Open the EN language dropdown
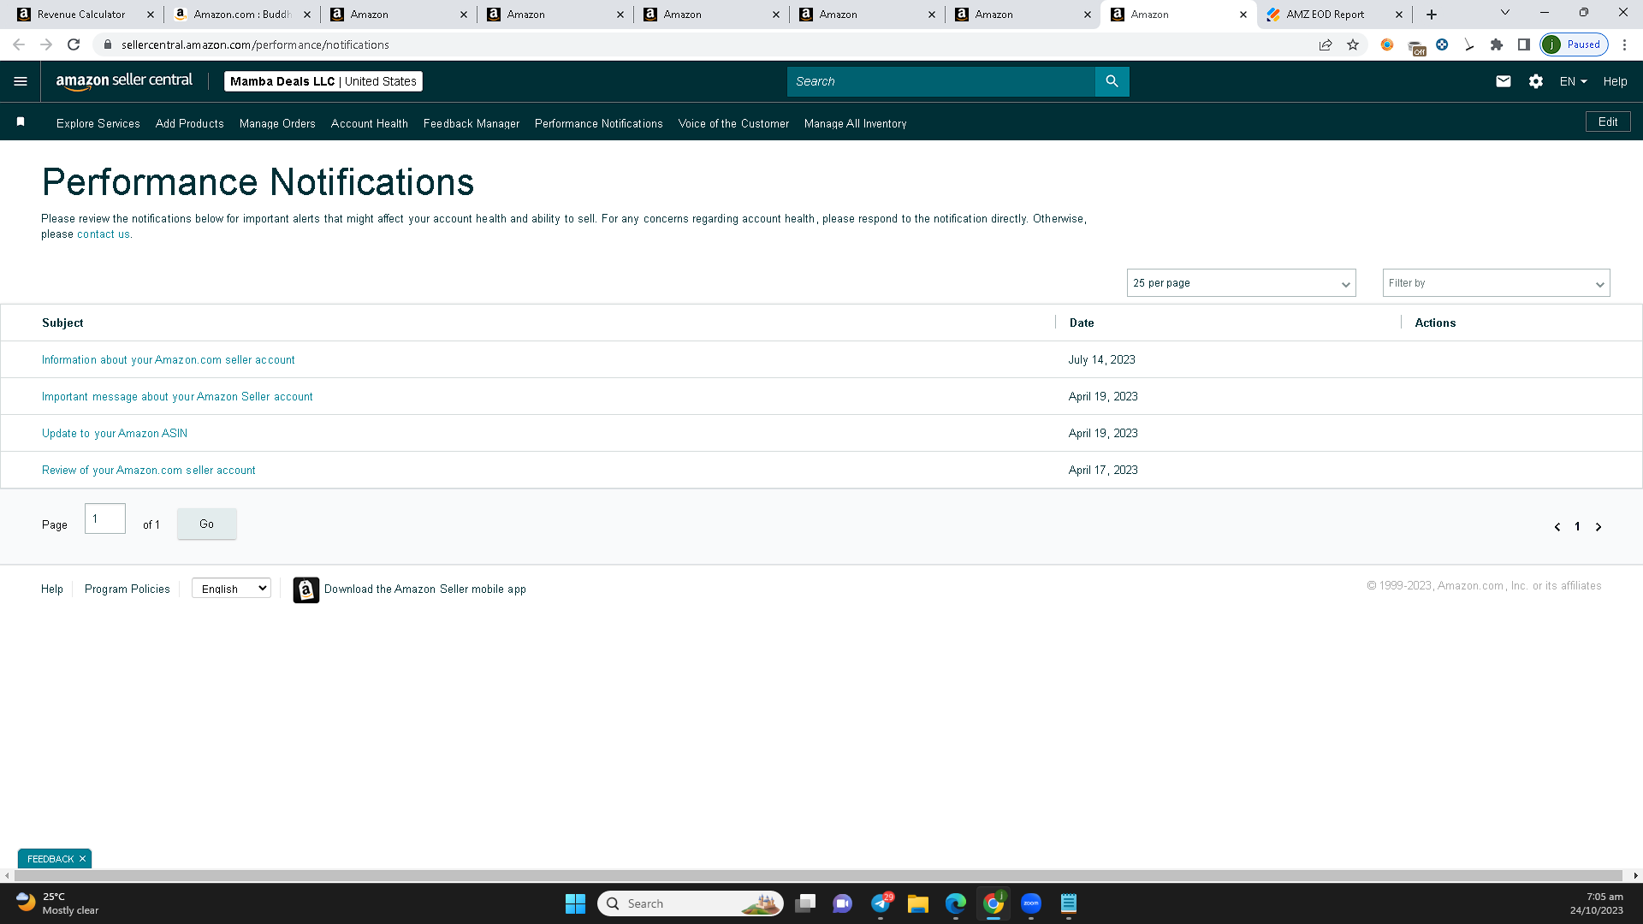 [x=1573, y=81]
